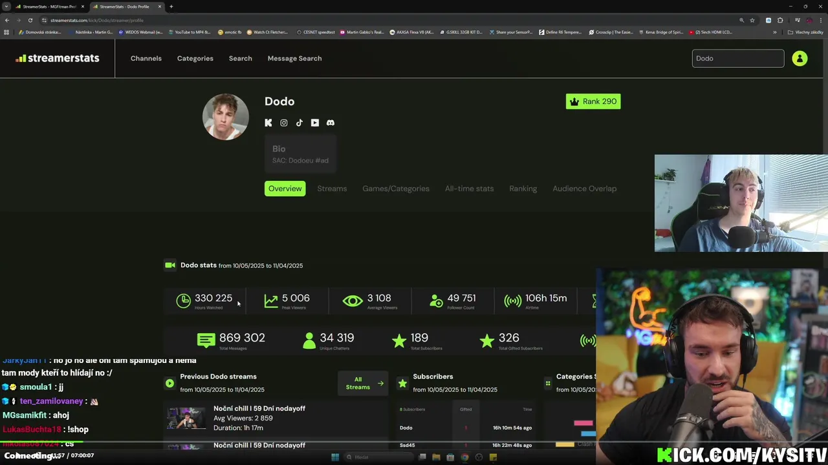Screen dimensions: 828x465
Task: Click the 869 302 total messages value
Action: [242, 338]
